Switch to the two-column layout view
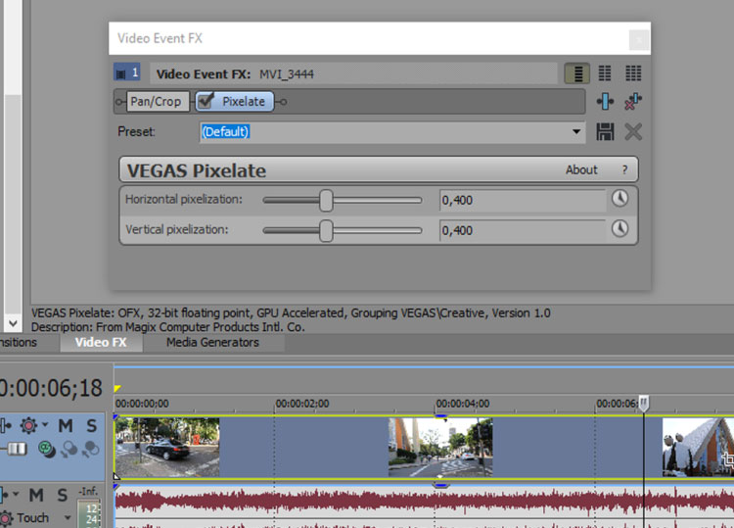The height and width of the screenshot is (528, 734). [605, 73]
